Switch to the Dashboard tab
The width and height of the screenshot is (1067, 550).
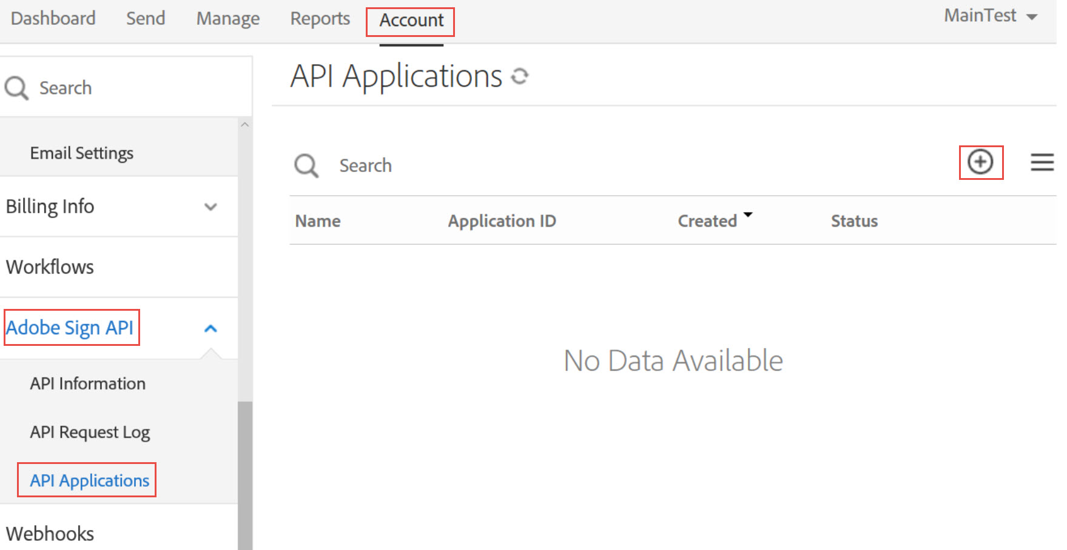pos(53,18)
